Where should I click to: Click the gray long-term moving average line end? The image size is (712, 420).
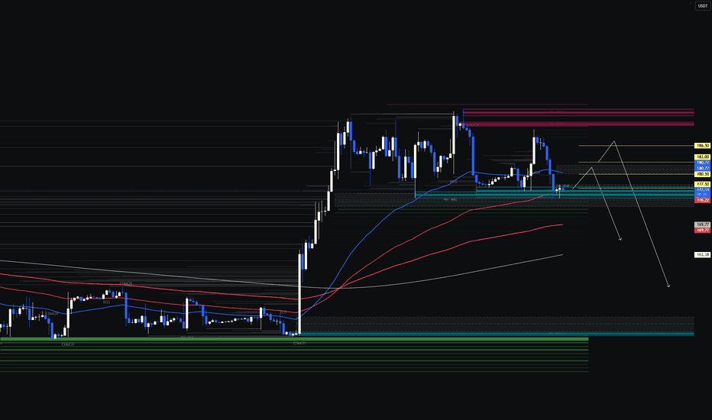(x=562, y=255)
